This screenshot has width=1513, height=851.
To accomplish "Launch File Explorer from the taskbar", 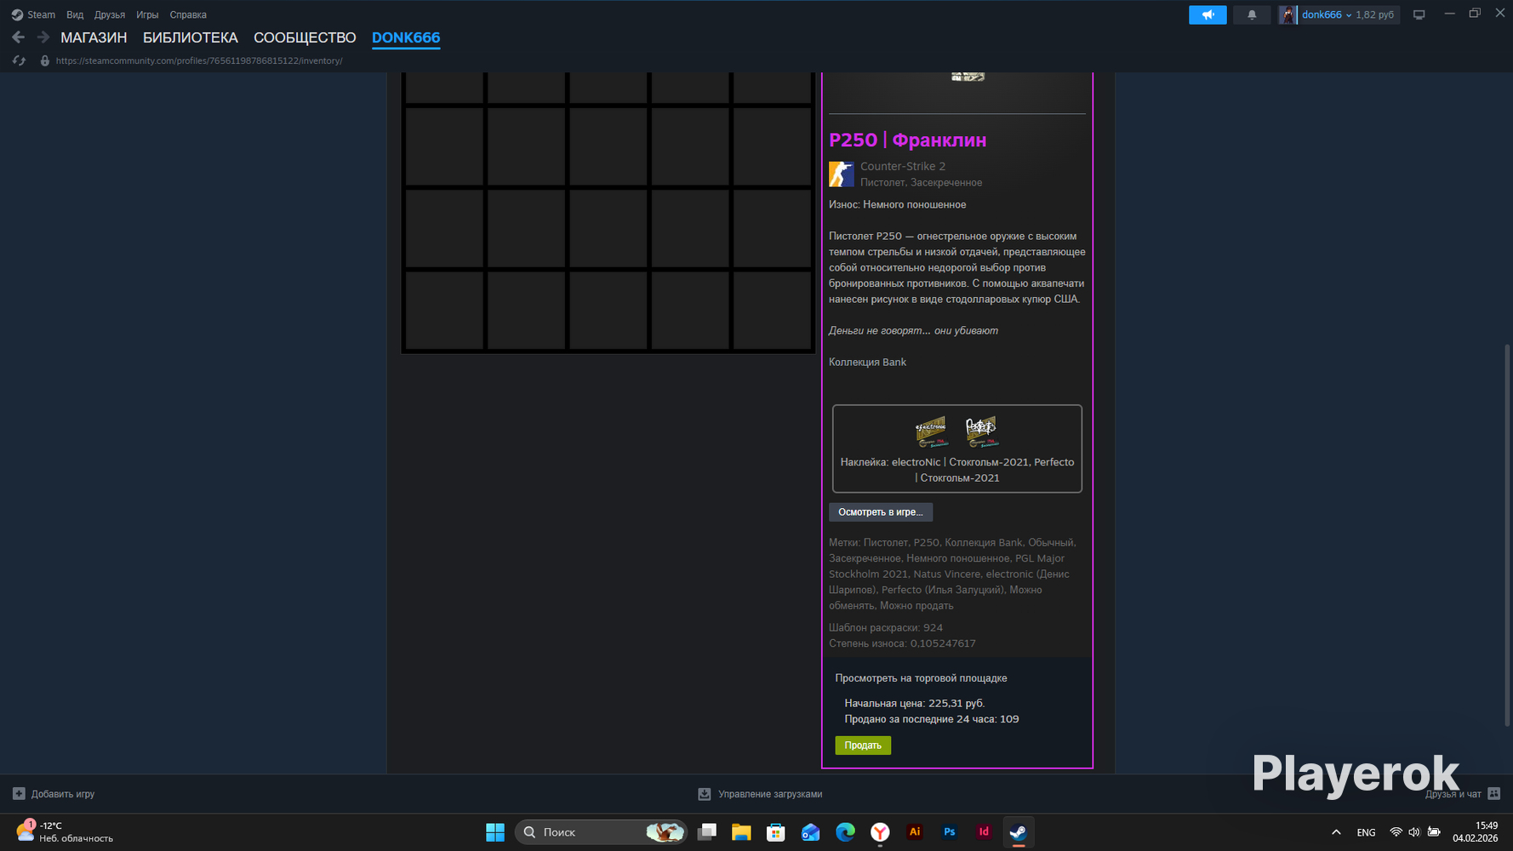I will [x=741, y=832].
